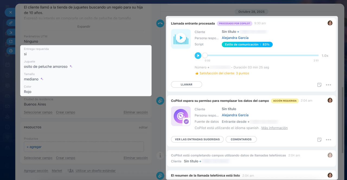The width and height of the screenshot is (347, 180).
Task: Click the audio waveform thumbnail play icon
Action: (x=181, y=38)
